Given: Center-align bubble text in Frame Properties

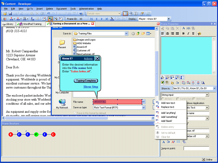Looking at the screenshot, I should [x=168, y=33].
